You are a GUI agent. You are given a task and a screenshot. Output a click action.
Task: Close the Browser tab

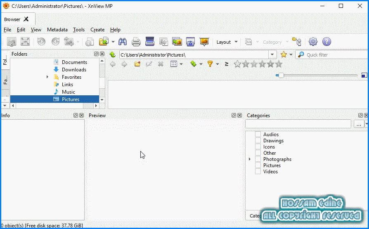click(26, 19)
